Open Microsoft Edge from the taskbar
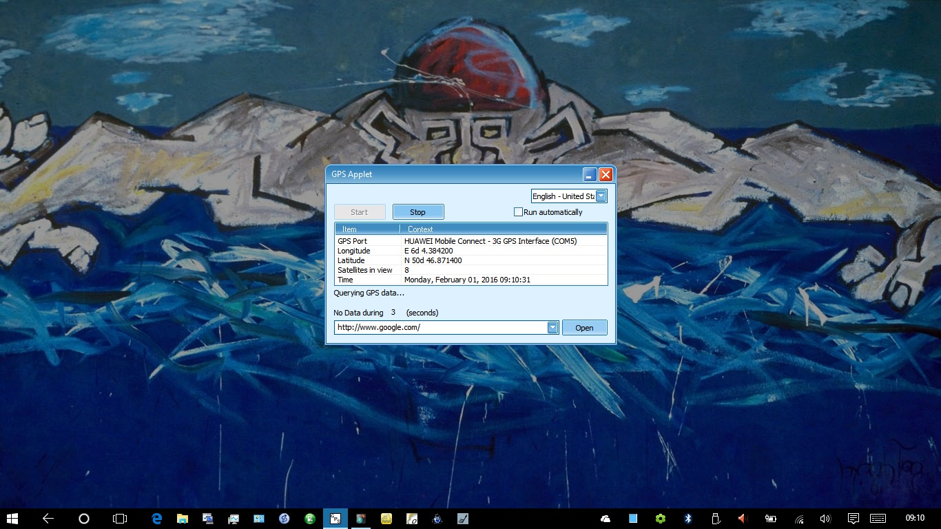 pyautogui.click(x=157, y=519)
